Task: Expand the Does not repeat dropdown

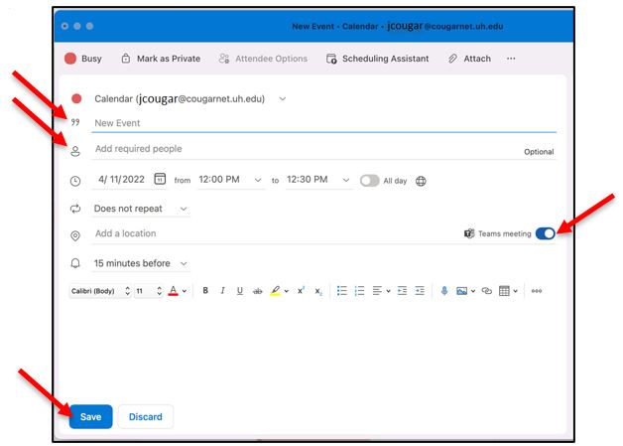Action: click(x=141, y=209)
